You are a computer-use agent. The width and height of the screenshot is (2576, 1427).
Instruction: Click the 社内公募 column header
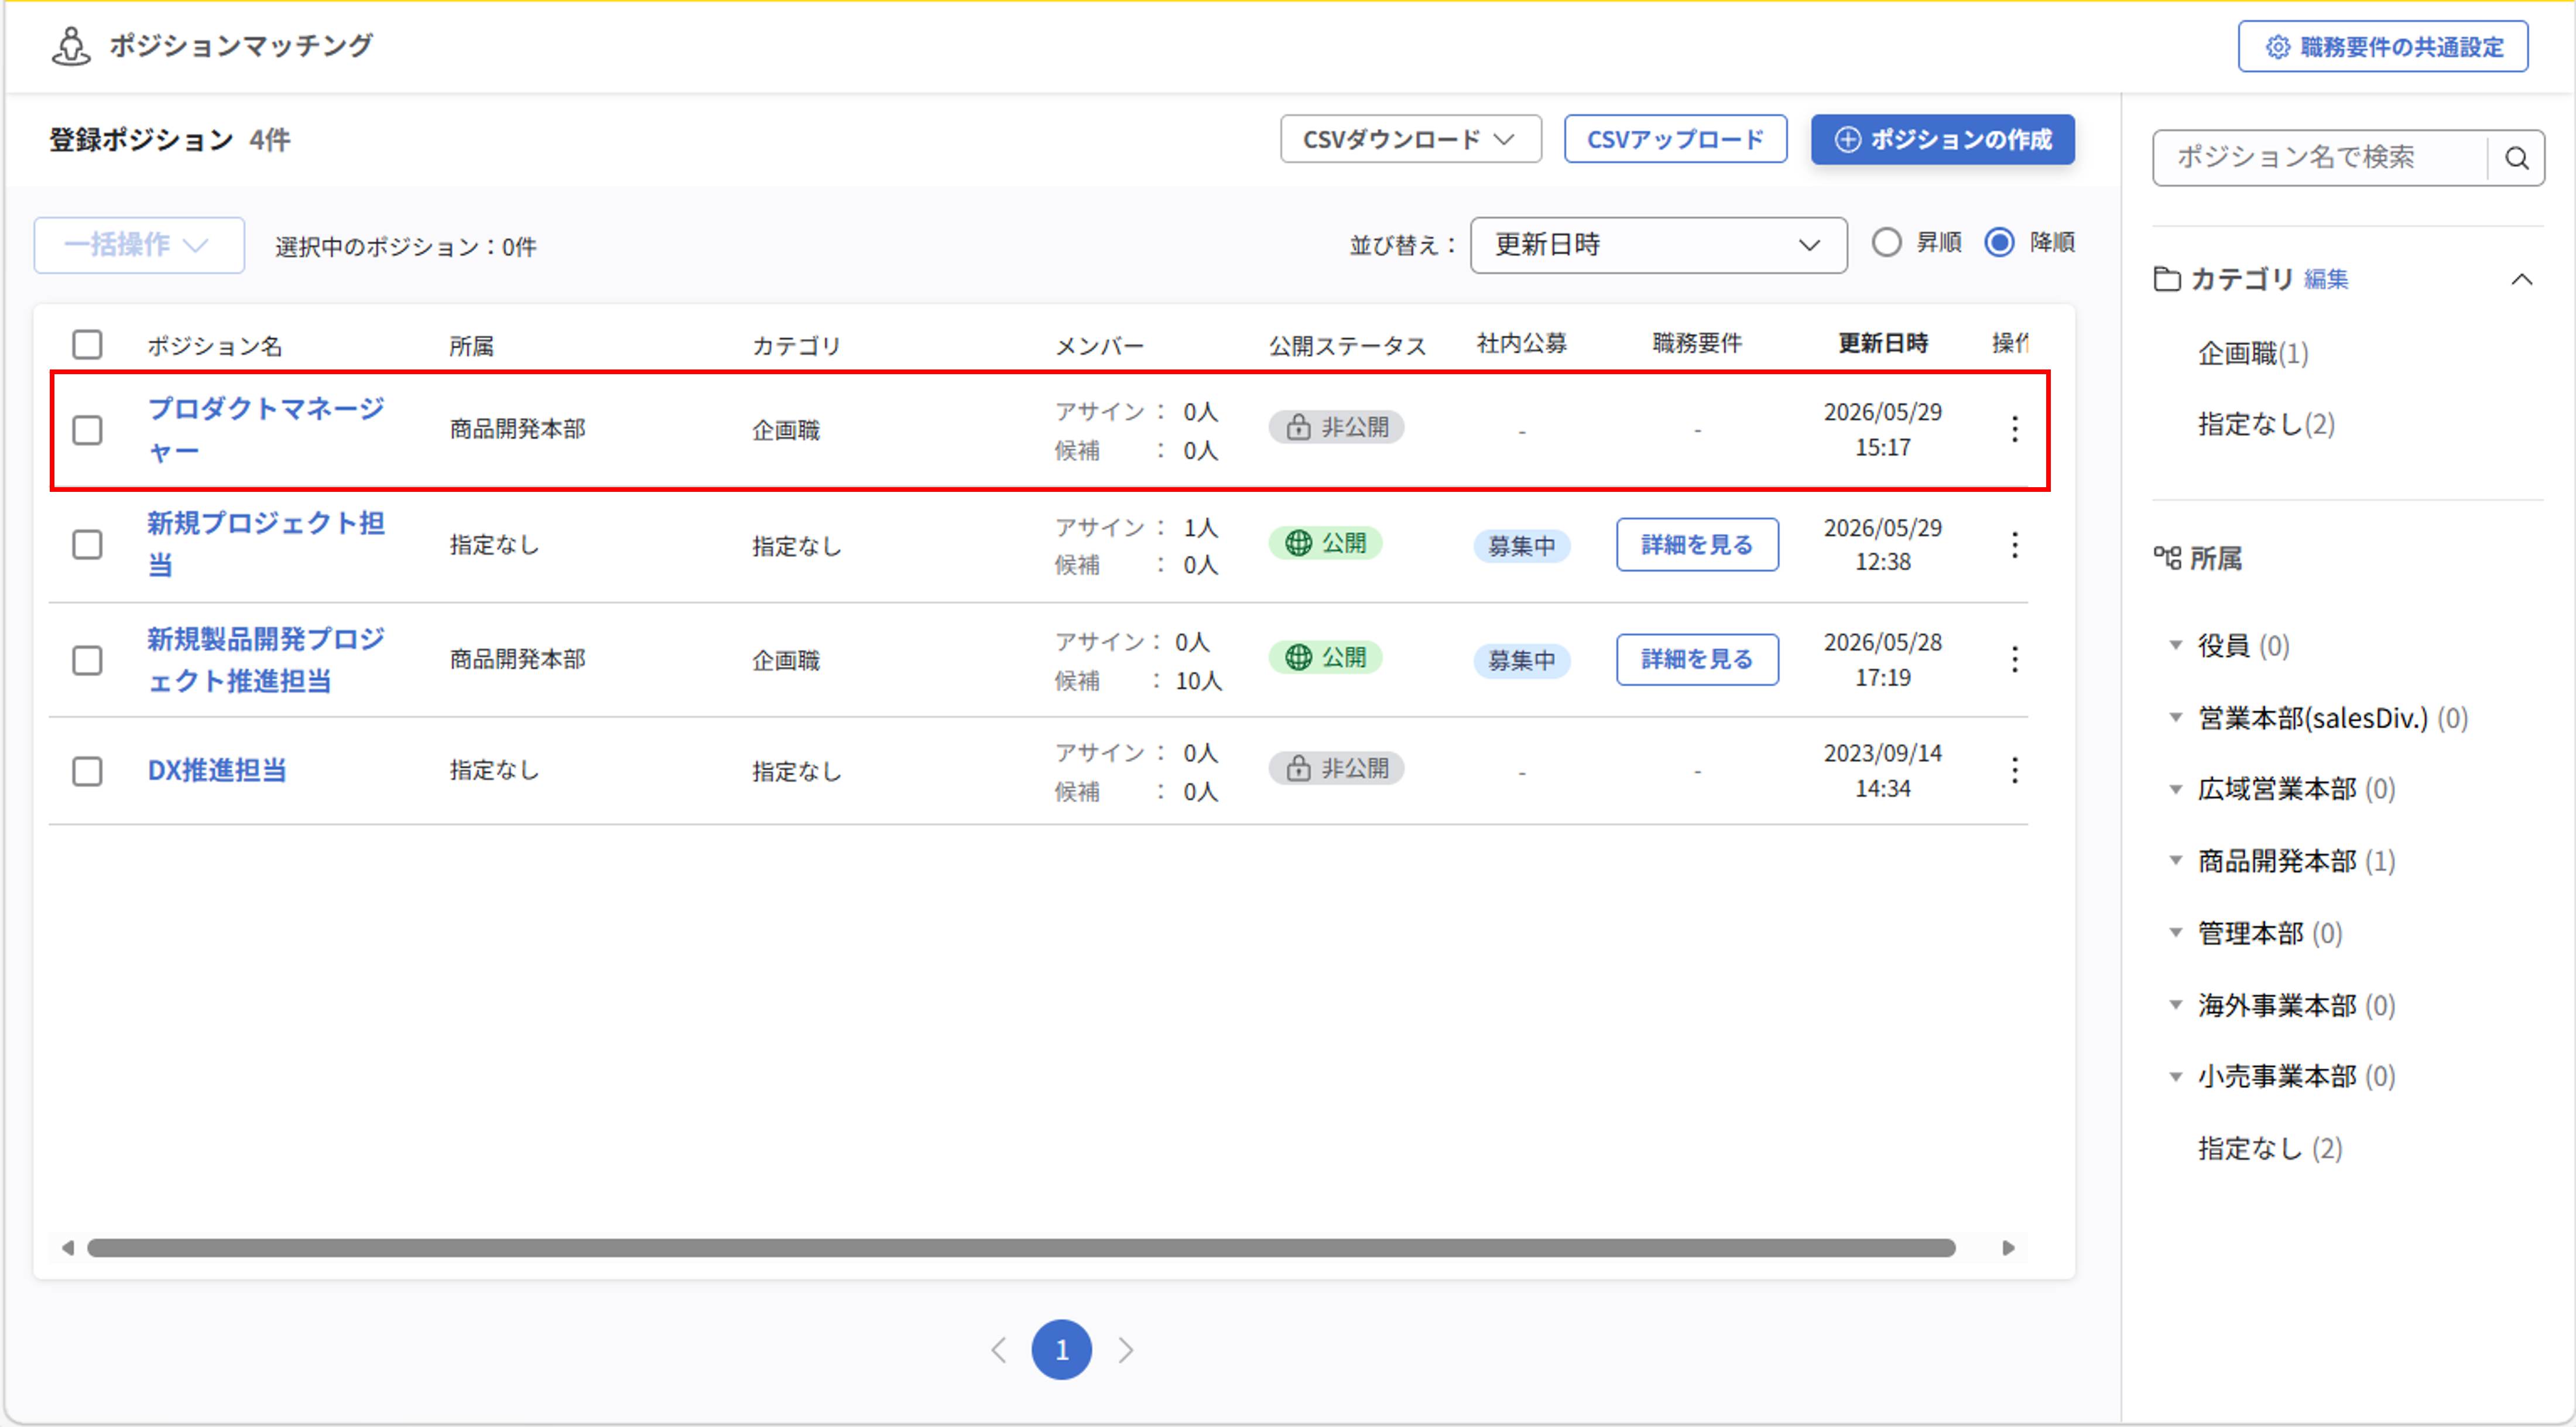tap(1521, 343)
